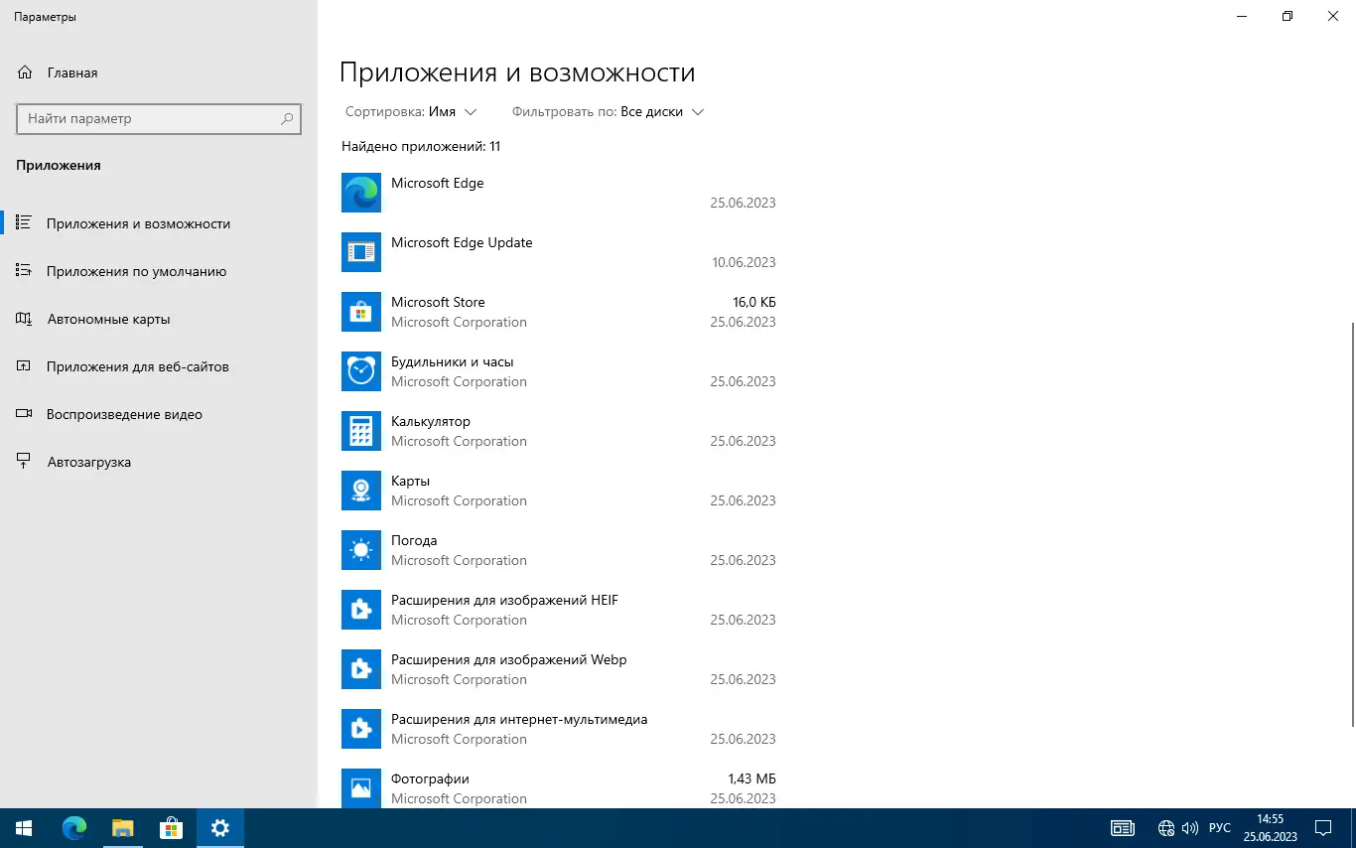Open Автономные карты section

[x=159, y=319]
